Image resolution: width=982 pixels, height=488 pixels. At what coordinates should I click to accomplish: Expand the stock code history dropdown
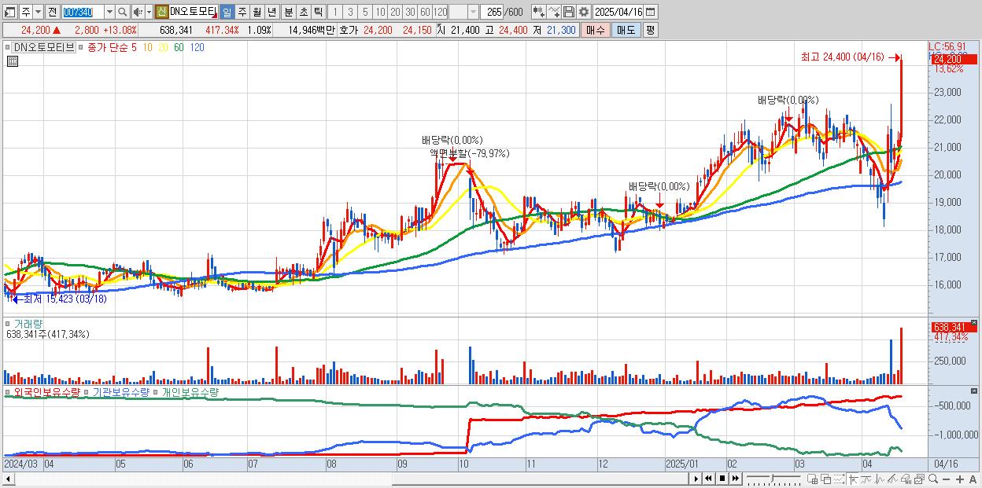pyautogui.click(x=110, y=13)
